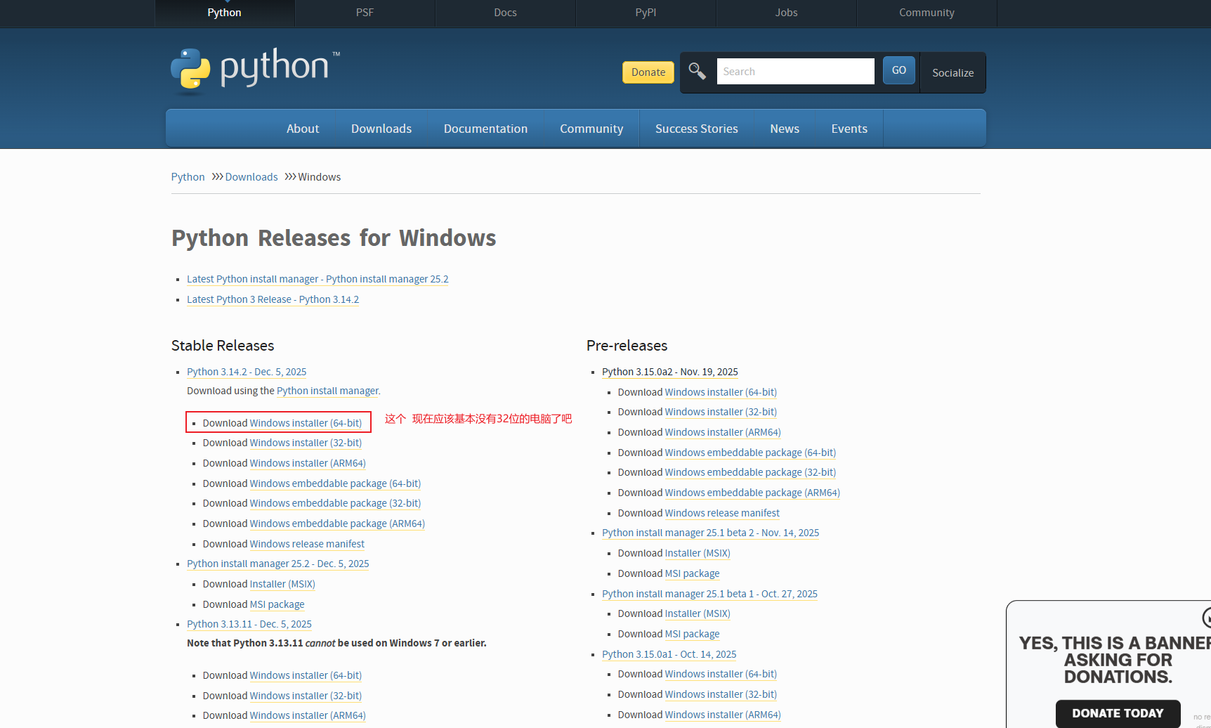This screenshot has width=1211, height=728.
Task: Click inside the Search input field
Action: click(794, 71)
